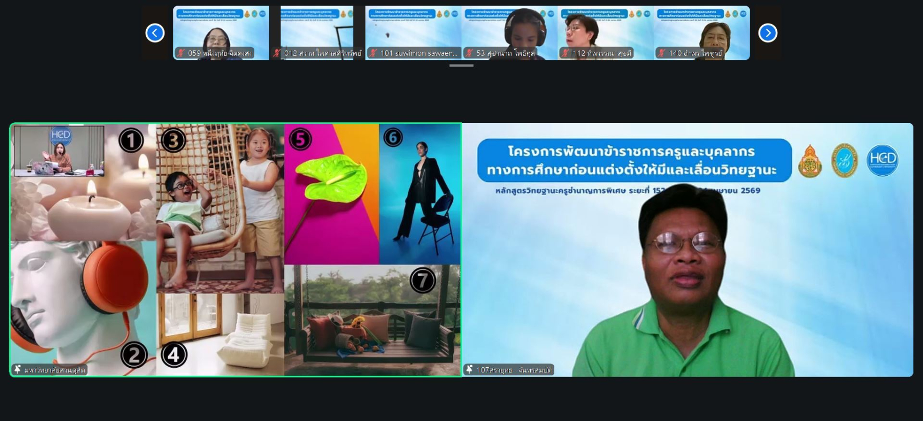Click the number 5 circle on anthurium image
Image resolution: width=923 pixels, height=421 pixels.
tap(300, 139)
